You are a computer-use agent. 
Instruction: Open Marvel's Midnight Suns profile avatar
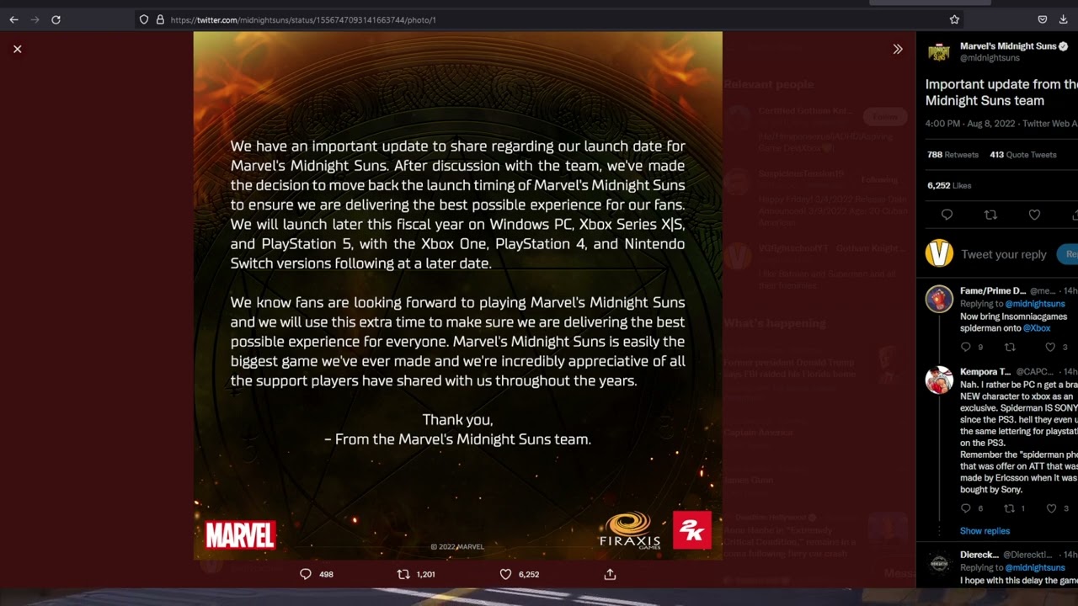point(939,52)
